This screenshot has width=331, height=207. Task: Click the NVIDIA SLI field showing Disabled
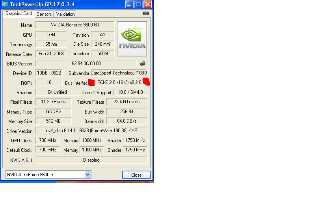(91, 160)
